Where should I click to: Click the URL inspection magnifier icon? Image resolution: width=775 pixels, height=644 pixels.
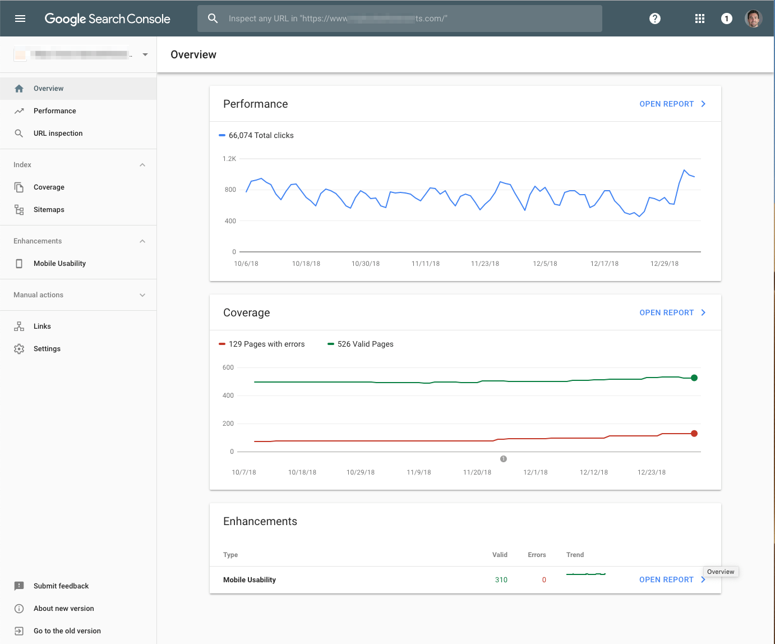(19, 134)
